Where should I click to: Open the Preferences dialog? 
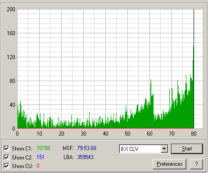(169, 164)
